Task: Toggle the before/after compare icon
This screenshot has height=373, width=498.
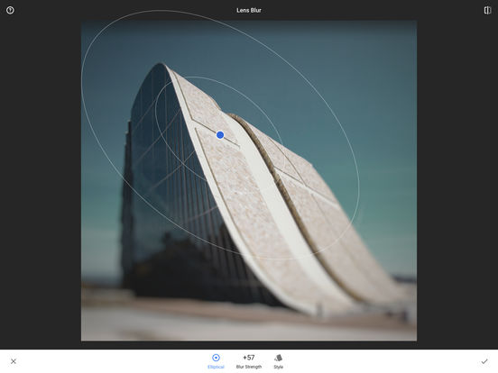Action: point(487,11)
